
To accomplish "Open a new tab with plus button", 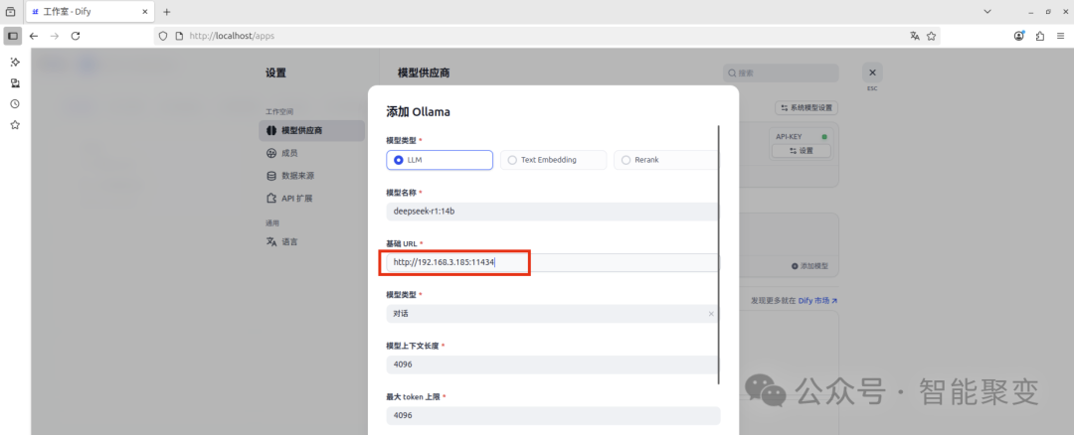I will [x=166, y=12].
